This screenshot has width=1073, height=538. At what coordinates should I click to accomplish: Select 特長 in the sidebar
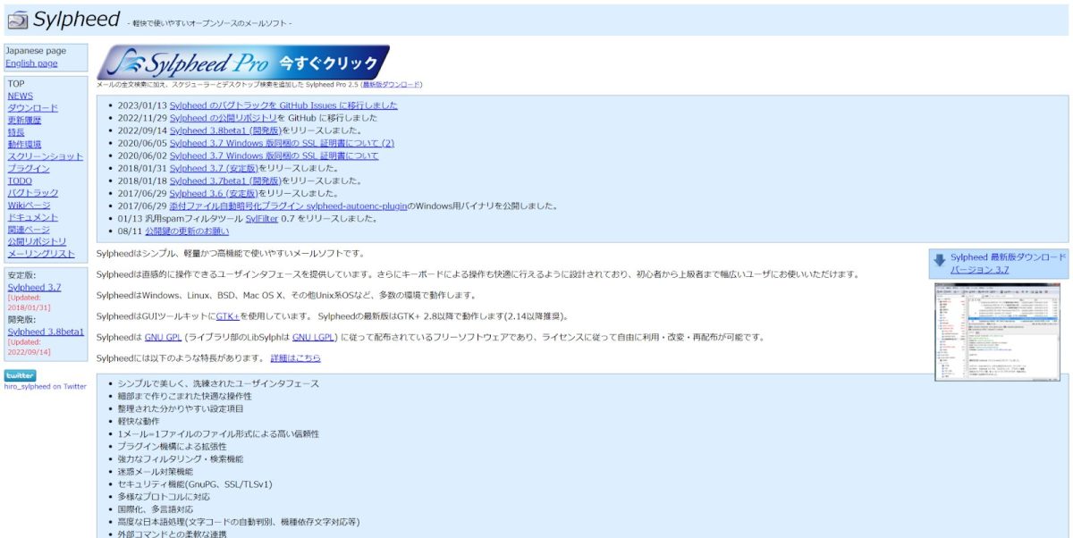pos(16,132)
